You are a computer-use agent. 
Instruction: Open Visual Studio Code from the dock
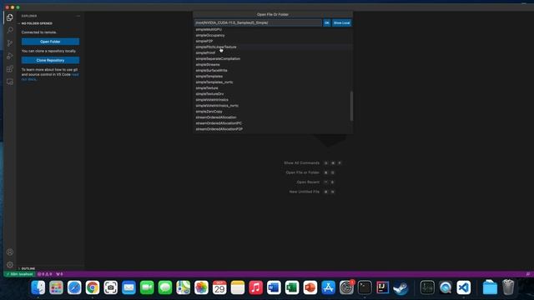(x=464, y=287)
